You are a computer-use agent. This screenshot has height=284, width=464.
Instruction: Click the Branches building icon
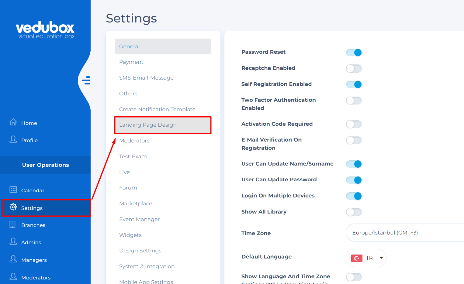pyautogui.click(x=12, y=224)
